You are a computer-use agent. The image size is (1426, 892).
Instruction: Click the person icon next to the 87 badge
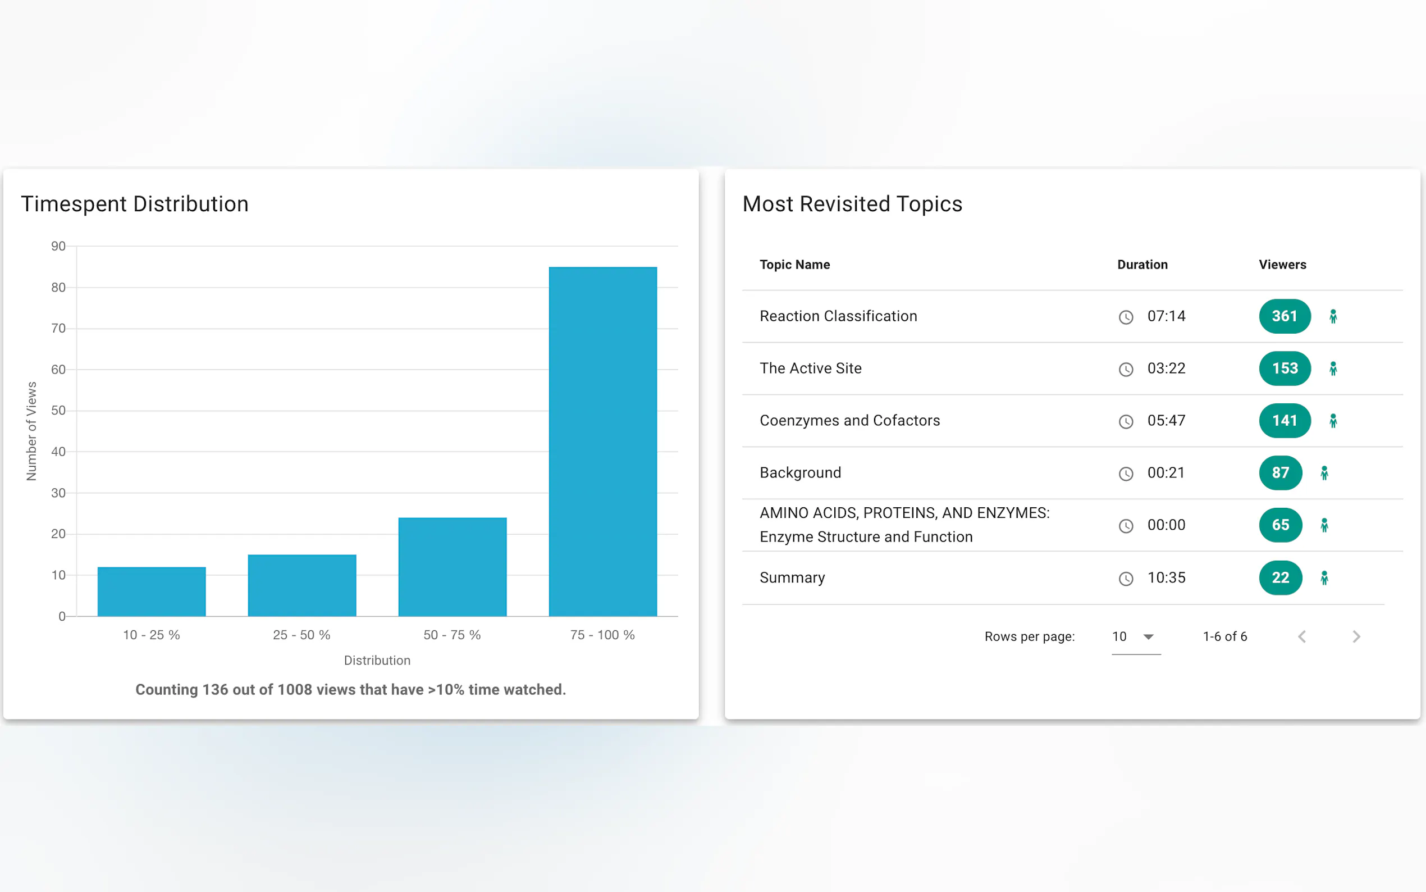coord(1324,473)
